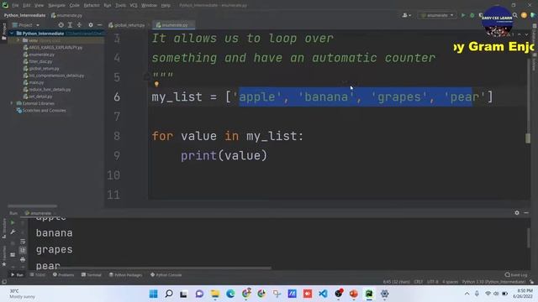Expand the venv folder
The image size is (538, 302).
[x=18, y=40]
